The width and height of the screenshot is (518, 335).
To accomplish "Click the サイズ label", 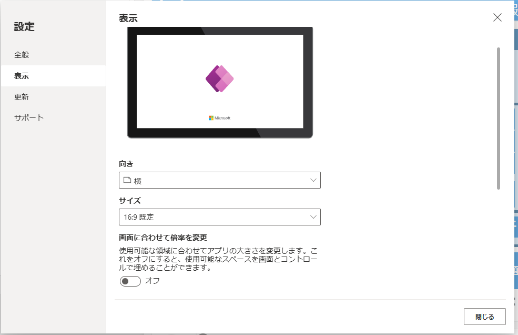I will click(x=130, y=201).
